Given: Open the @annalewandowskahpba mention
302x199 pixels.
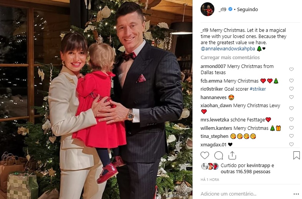Looking at the screenshot, I should pos(228,49).
